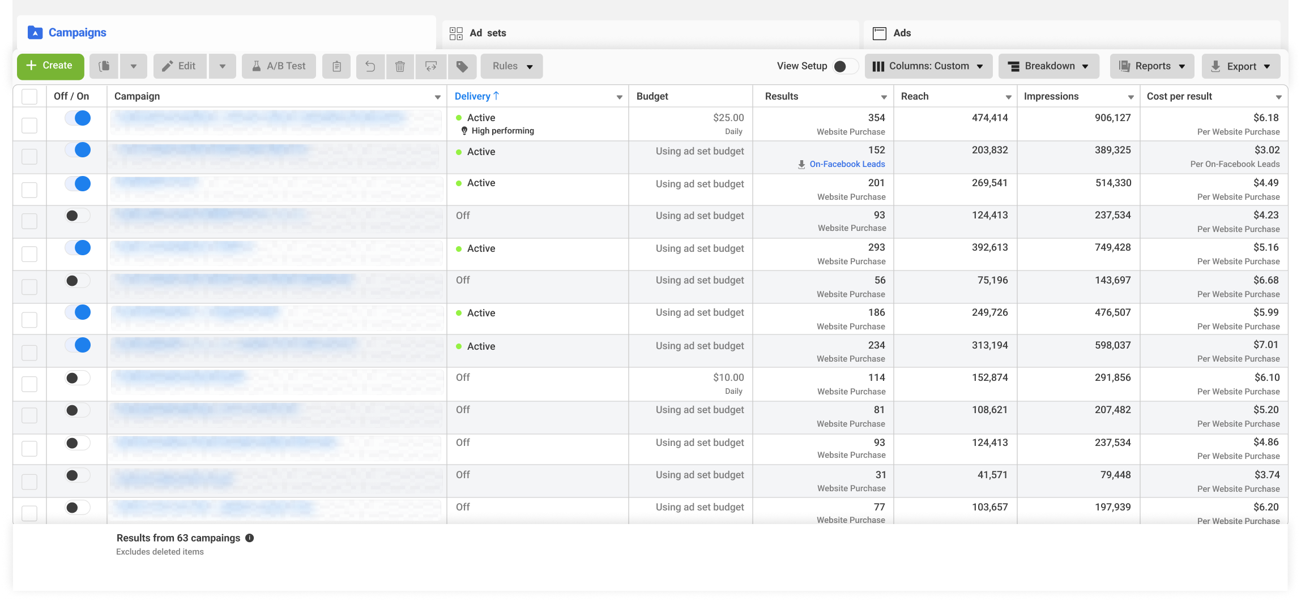
Task: Open the Breakdown dropdown
Action: point(1049,66)
